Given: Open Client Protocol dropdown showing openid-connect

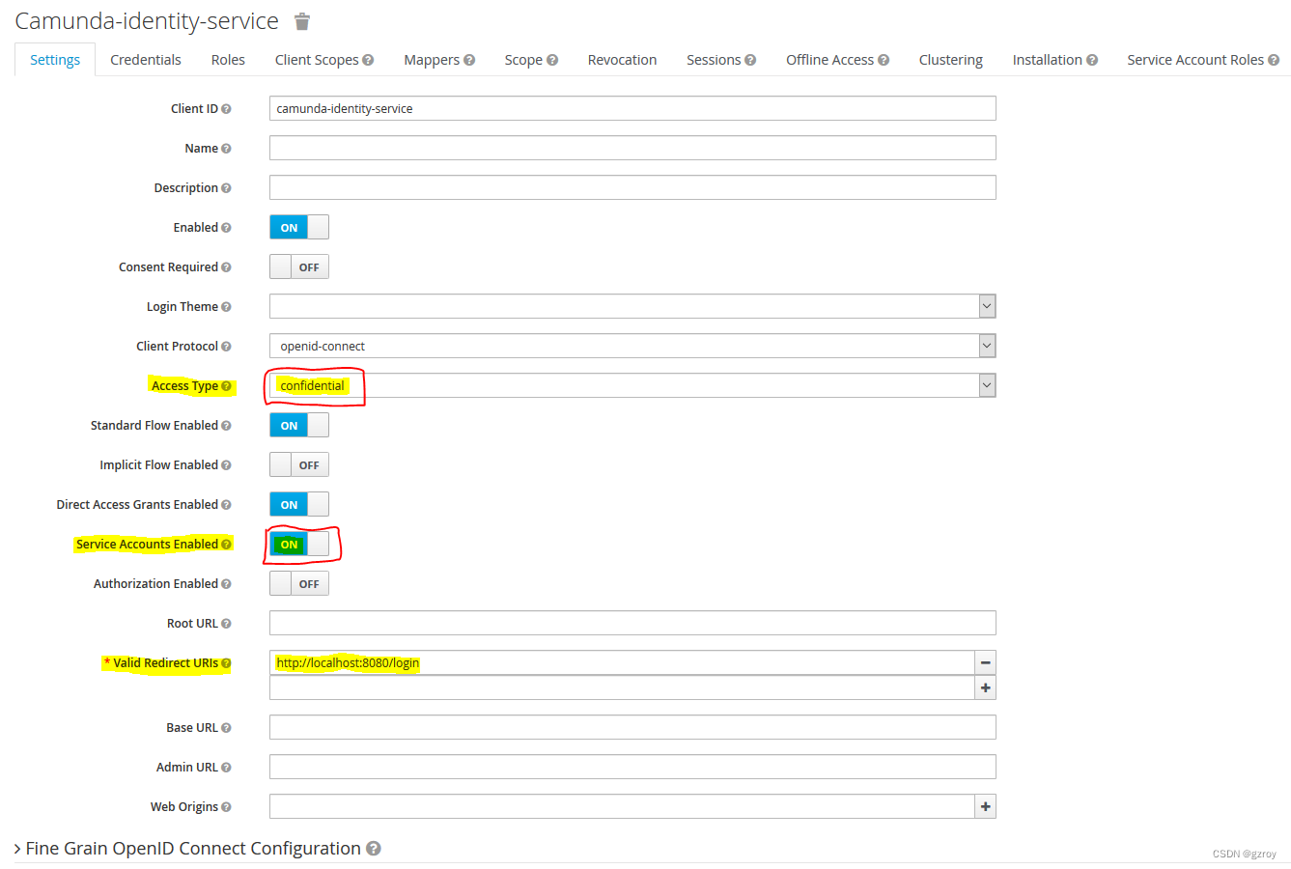Looking at the screenshot, I should coord(632,346).
